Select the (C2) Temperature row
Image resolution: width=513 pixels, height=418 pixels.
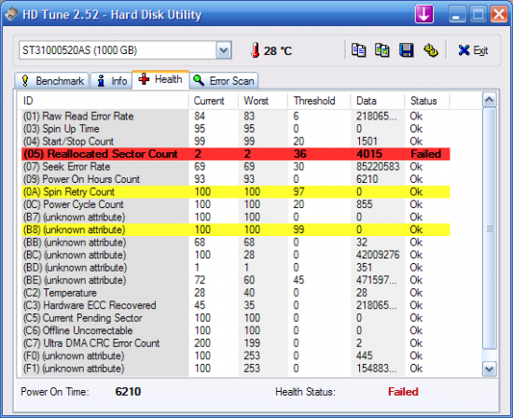coord(236,293)
